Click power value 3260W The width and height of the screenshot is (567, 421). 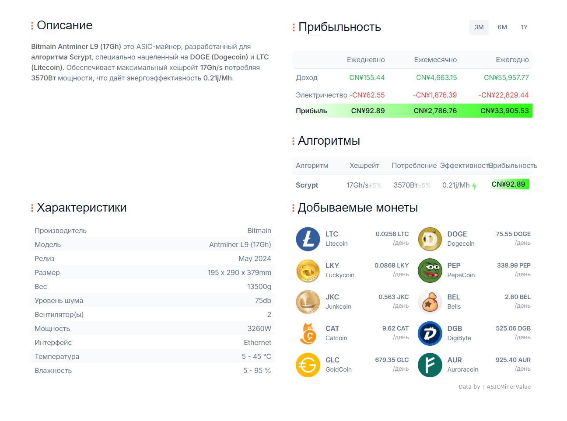[259, 328]
